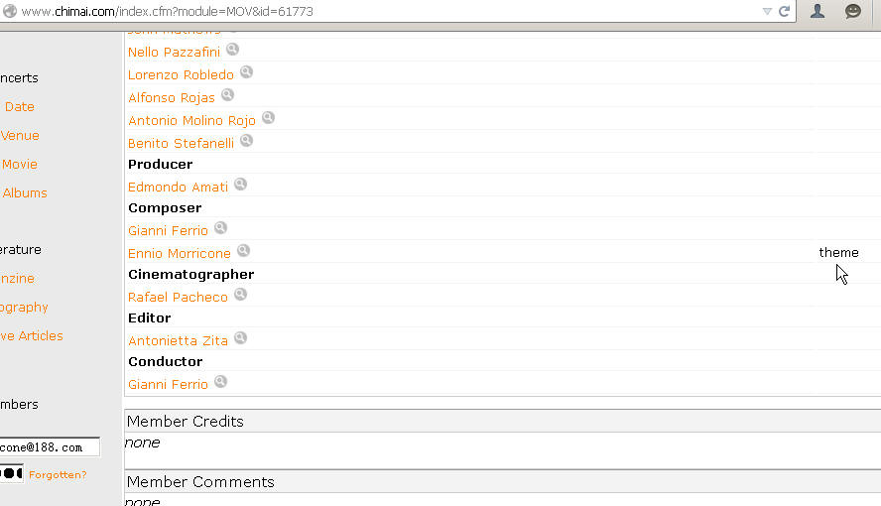Click magnifier icon next to Antonio Molino Rojo
This screenshot has height=506, width=881.
click(x=269, y=118)
